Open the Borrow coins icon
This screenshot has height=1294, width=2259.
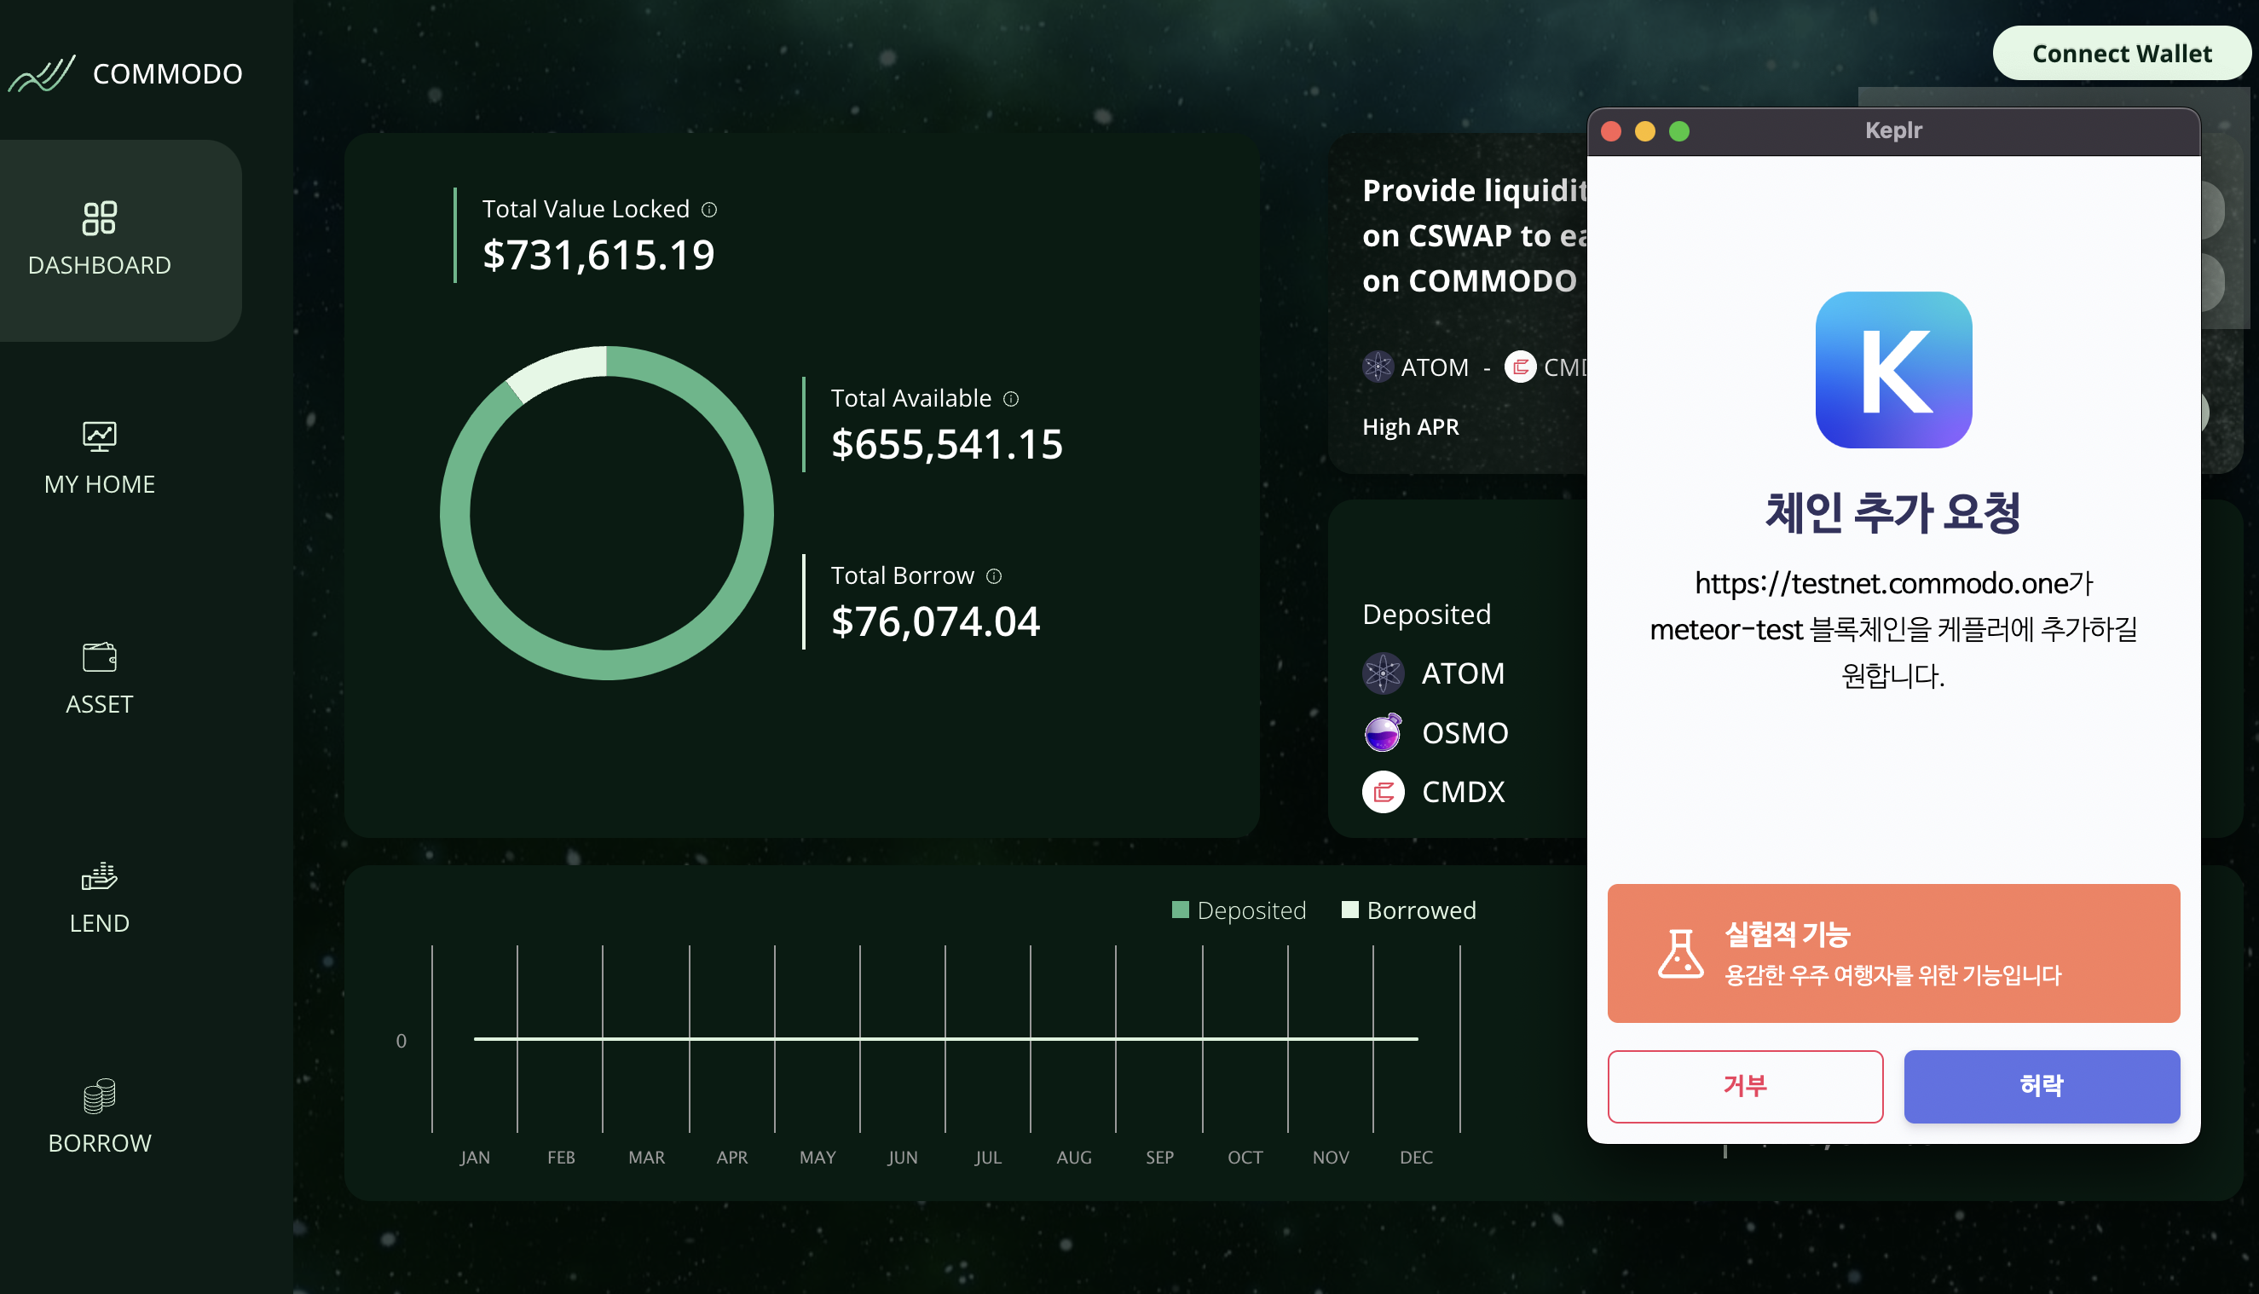pos(100,1097)
